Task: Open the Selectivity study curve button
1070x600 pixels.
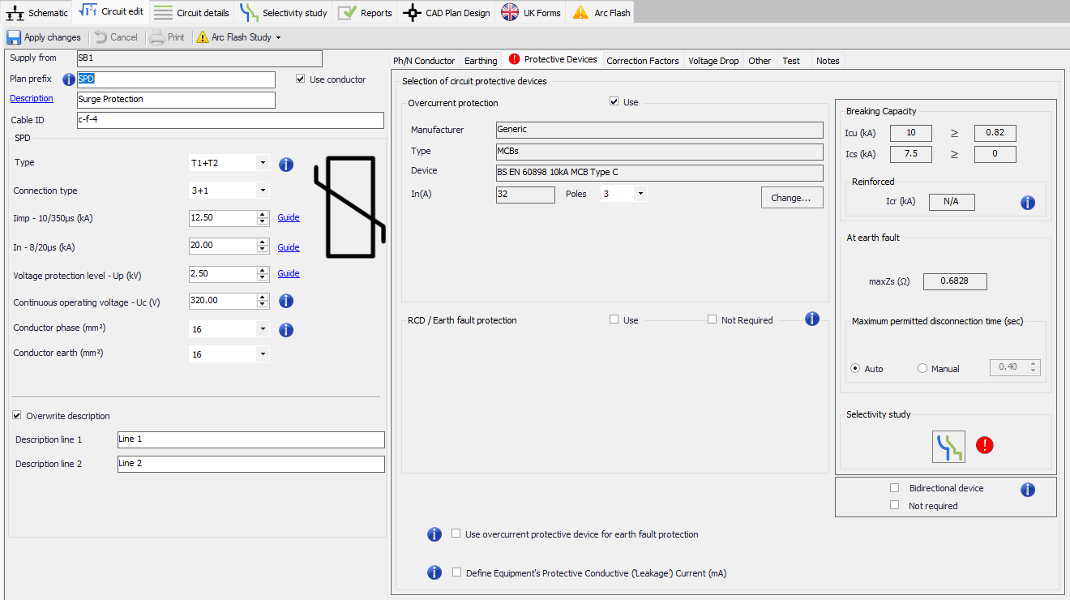Action: tap(948, 446)
